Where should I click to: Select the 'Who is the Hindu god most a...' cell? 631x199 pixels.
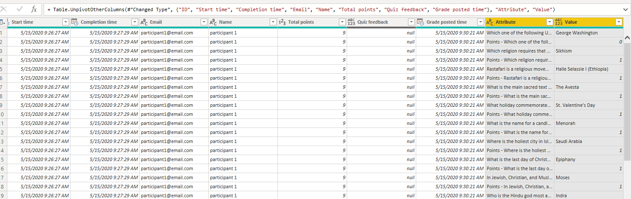519,196
